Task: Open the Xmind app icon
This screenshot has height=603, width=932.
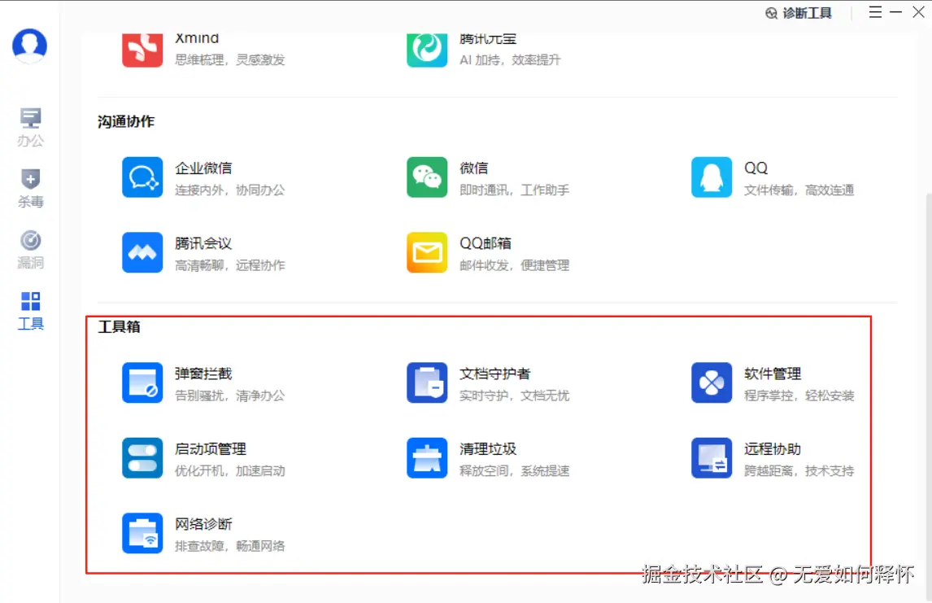Action: pos(142,50)
